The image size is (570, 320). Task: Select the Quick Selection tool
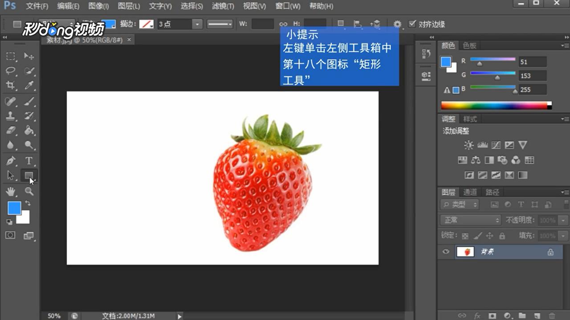29,71
